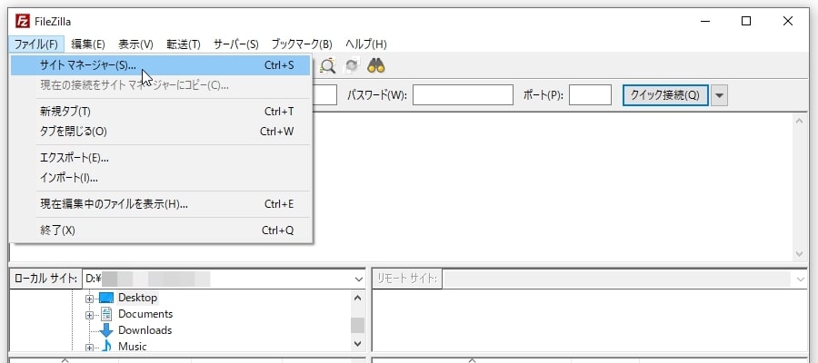The image size is (818, 363).
Task: Choose 新規タブ(T) from the file menu
Action: 65,112
